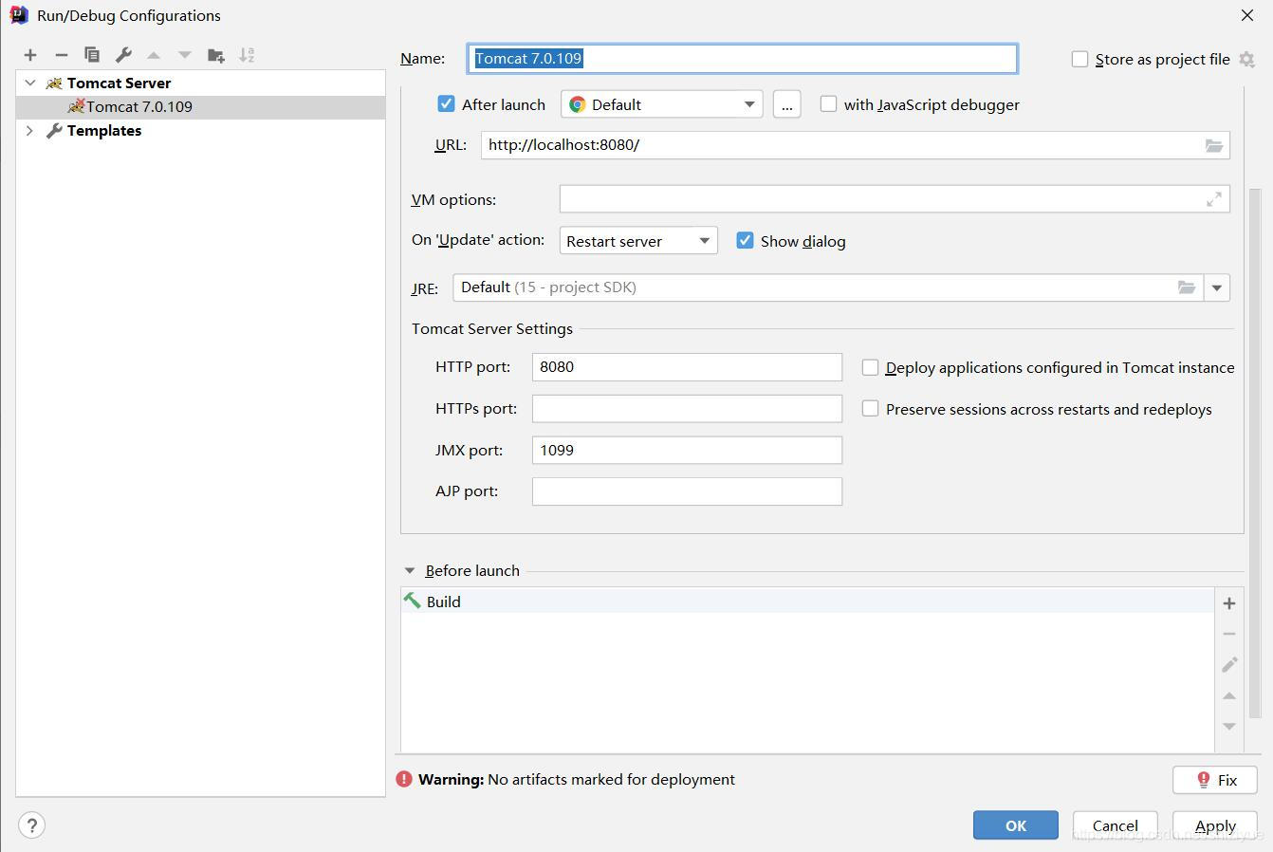Move configuration up arrow in toolbar
The height and width of the screenshot is (852, 1273).
tap(154, 55)
